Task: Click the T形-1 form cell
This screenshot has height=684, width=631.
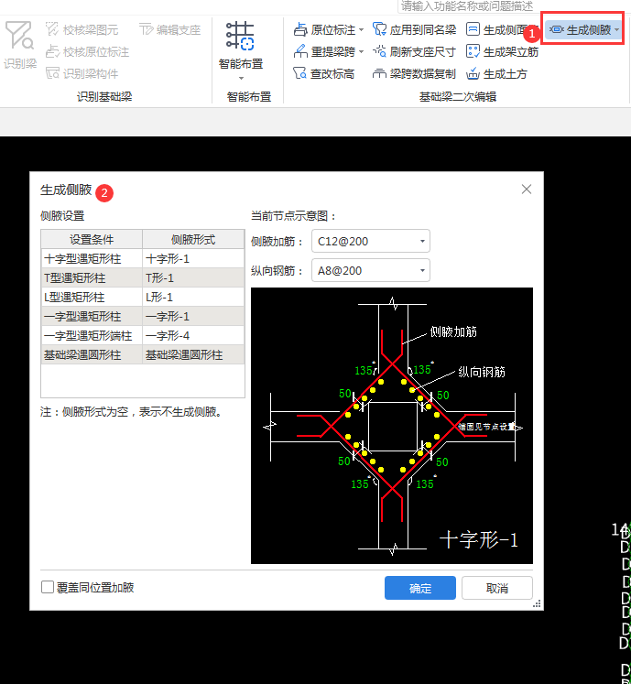Action: click(x=193, y=277)
